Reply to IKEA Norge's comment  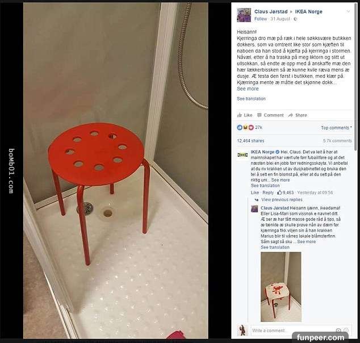[x=268, y=193]
